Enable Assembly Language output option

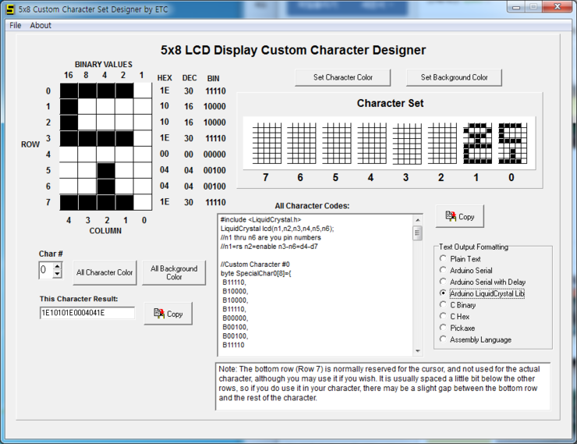444,339
